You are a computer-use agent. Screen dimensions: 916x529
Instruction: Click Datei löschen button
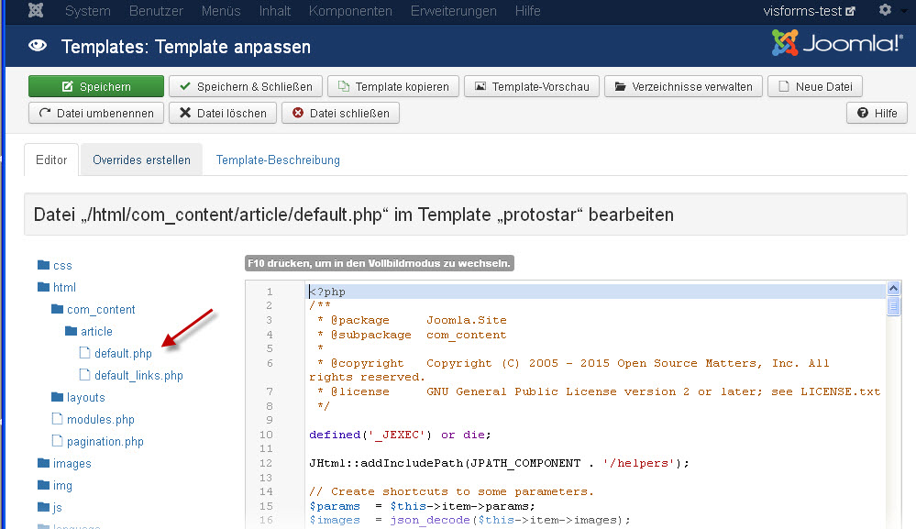click(223, 113)
